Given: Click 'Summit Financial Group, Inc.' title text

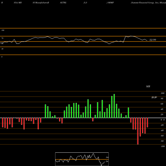Looking at the screenshot, I should click(145, 3).
